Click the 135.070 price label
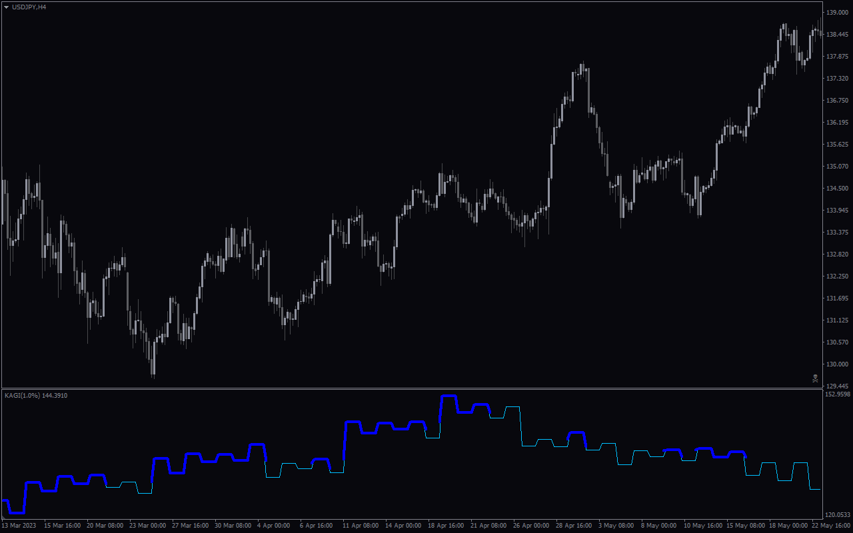The width and height of the screenshot is (853, 533). tap(838, 167)
